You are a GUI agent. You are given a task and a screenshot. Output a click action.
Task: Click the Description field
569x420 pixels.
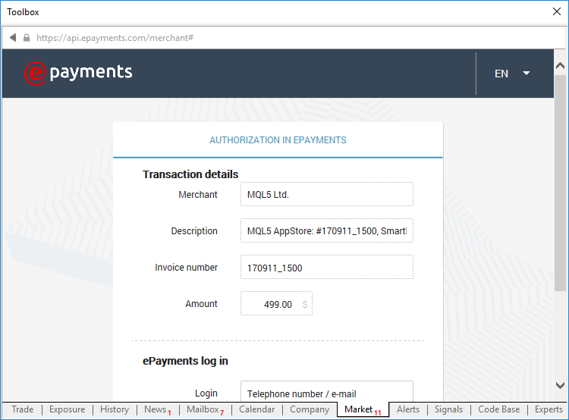[x=326, y=230]
